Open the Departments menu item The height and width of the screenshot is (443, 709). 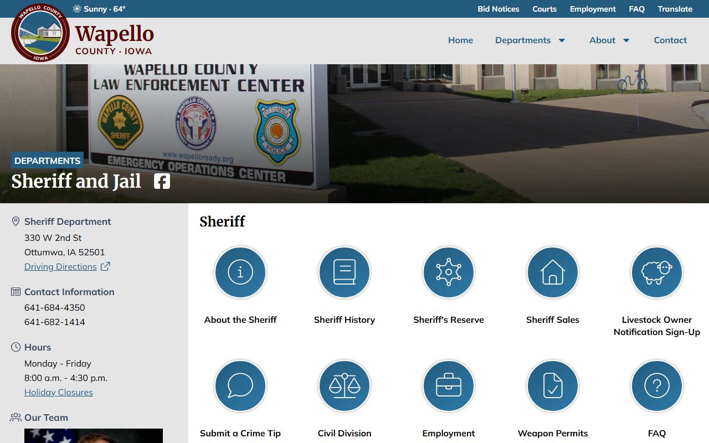coord(523,40)
